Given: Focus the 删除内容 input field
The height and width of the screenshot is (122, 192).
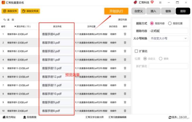Looking at the screenshot, I should pyautogui.click(x=169, y=31).
